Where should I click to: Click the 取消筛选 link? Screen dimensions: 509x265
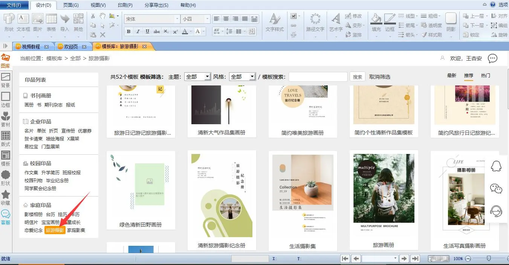click(379, 77)
